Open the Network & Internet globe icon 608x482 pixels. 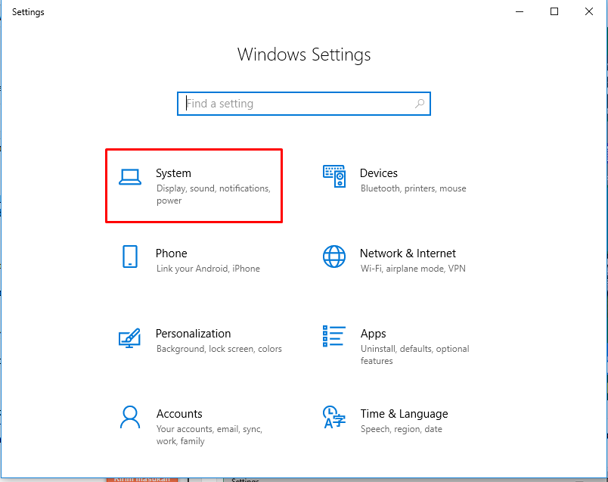(334, 257)
